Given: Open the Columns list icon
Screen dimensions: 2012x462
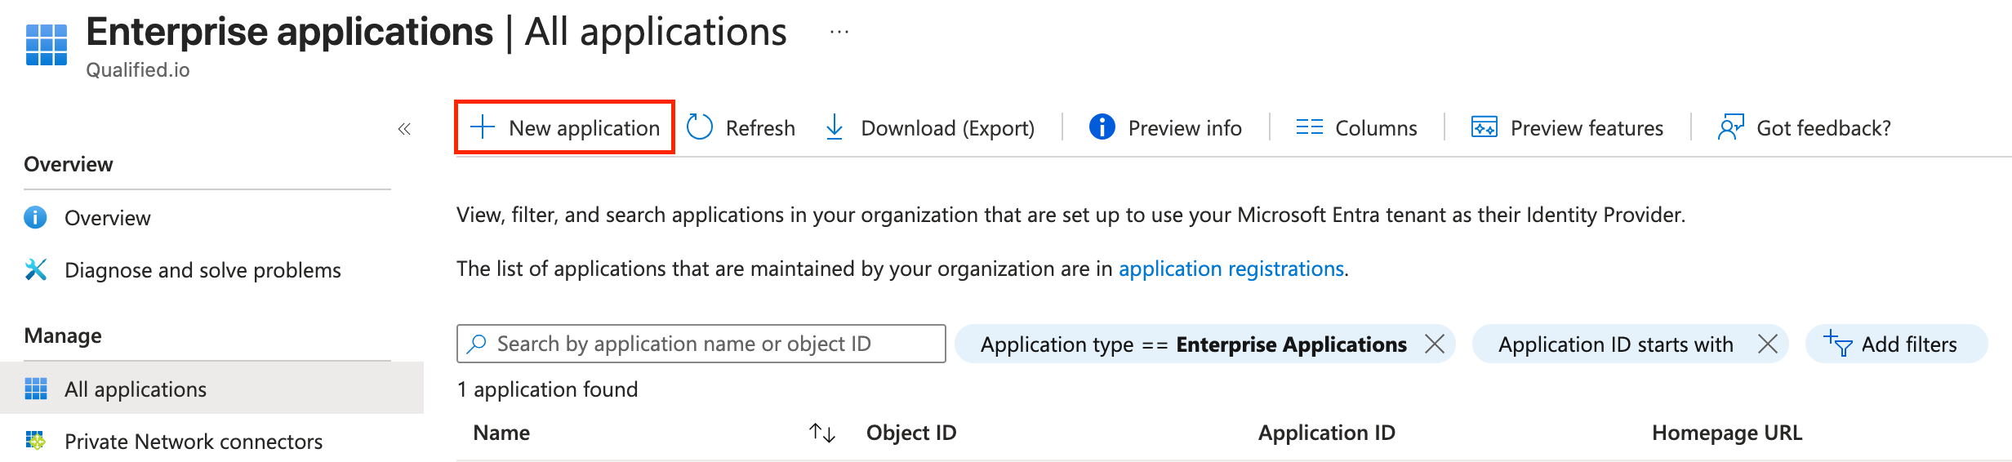Looking at the screenshot, I should pos(1309,127).
